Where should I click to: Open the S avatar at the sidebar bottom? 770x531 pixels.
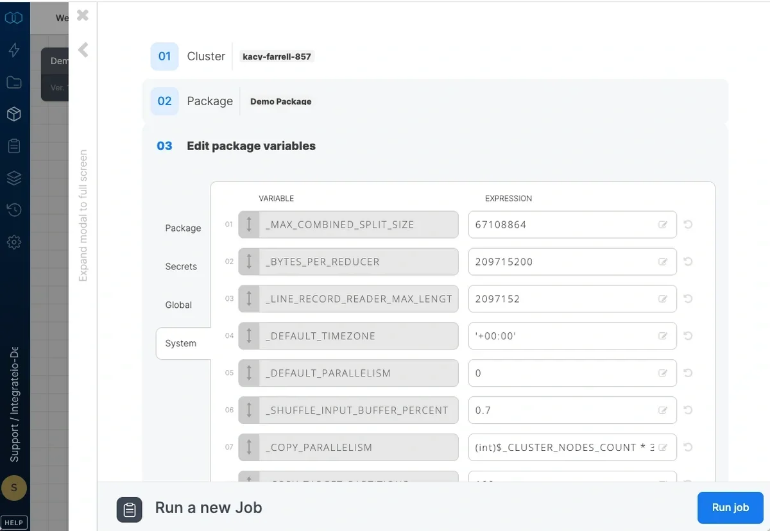[x=14, y=487]
